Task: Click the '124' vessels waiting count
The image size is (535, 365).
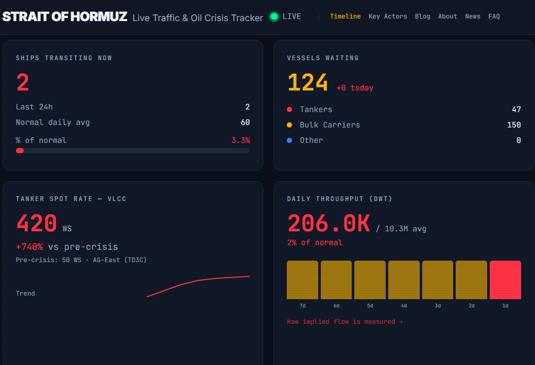Action: coord(308,82)
